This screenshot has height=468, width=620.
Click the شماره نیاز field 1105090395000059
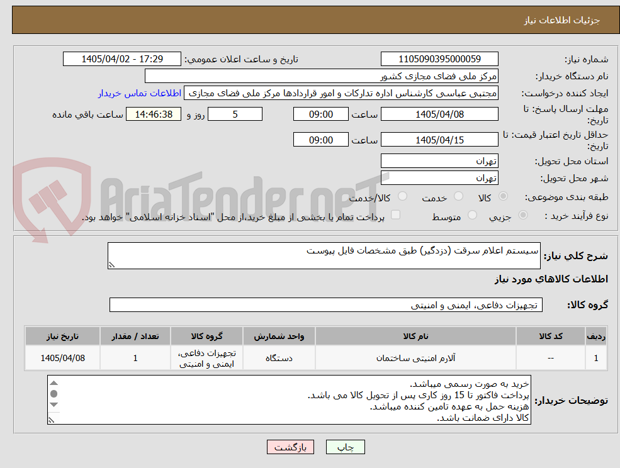tap(439, 59)
